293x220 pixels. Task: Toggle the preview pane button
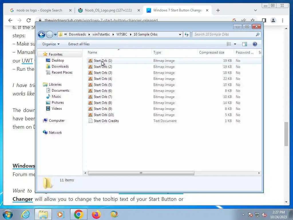tap(245, 44)
